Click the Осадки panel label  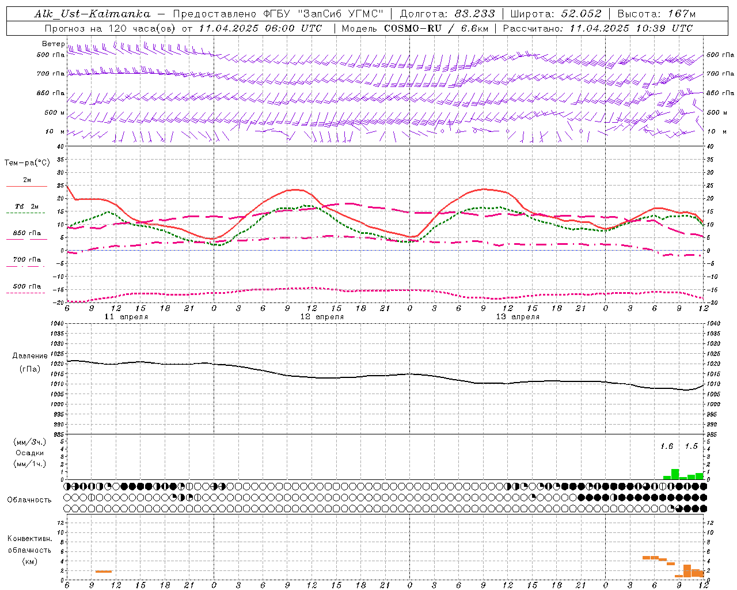[29, 453]
